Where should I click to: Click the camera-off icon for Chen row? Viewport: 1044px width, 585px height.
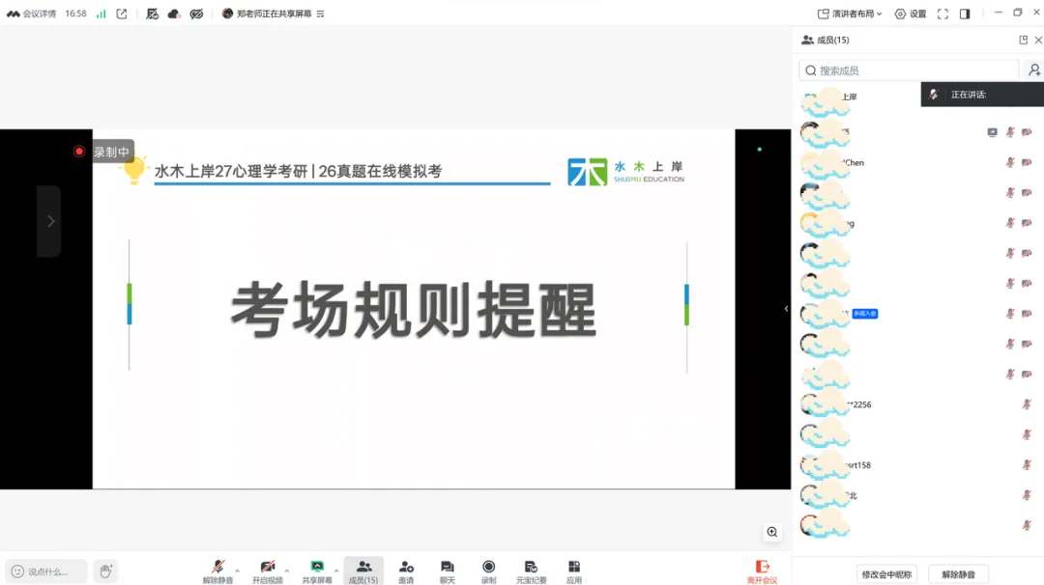tap(1027, 162)
